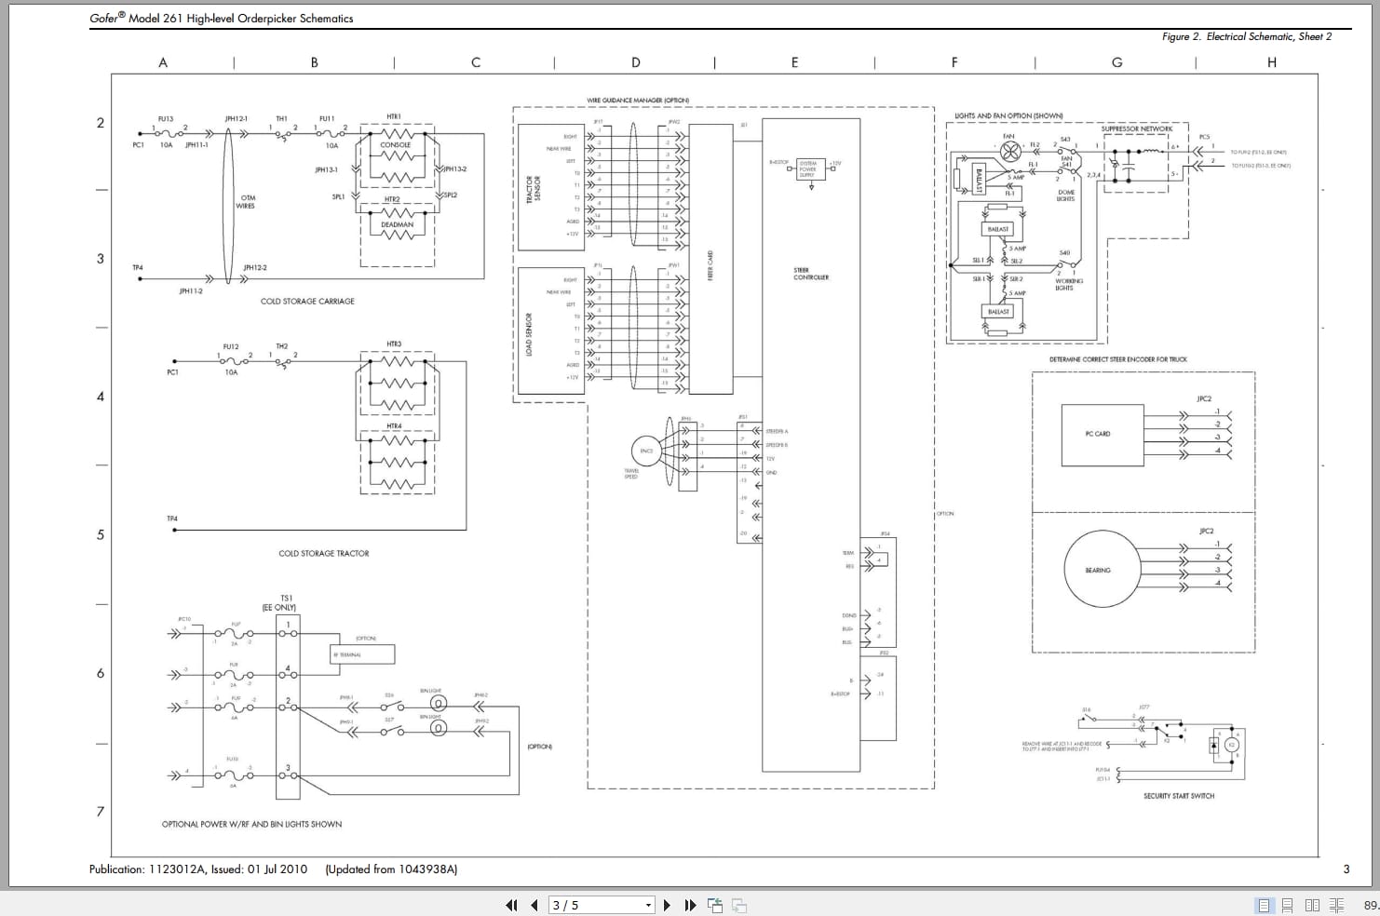
Task: Click the 'WORKING LIGHTS' label
Action: (1069, 284)
